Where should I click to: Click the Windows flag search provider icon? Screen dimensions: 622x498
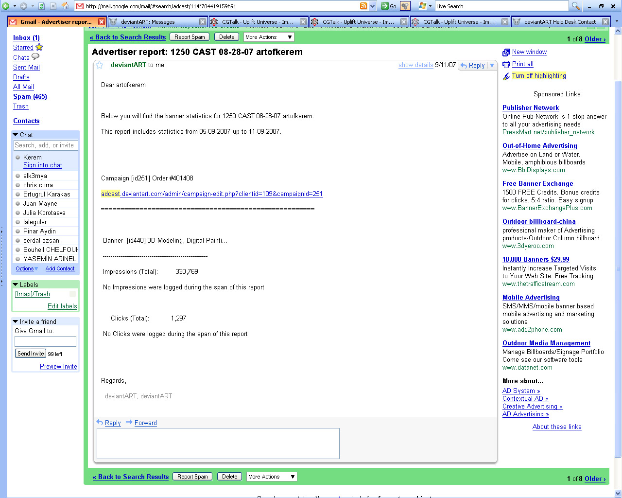coord(422,6)
